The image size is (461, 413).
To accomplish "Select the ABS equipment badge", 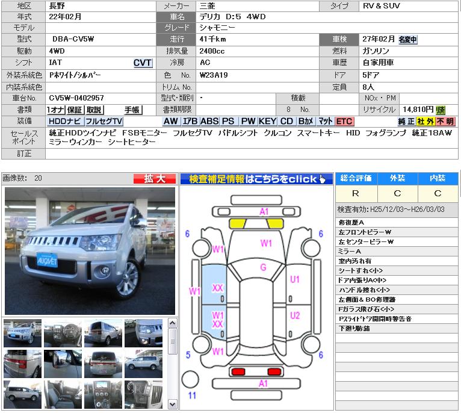I will tap(209, 121).
